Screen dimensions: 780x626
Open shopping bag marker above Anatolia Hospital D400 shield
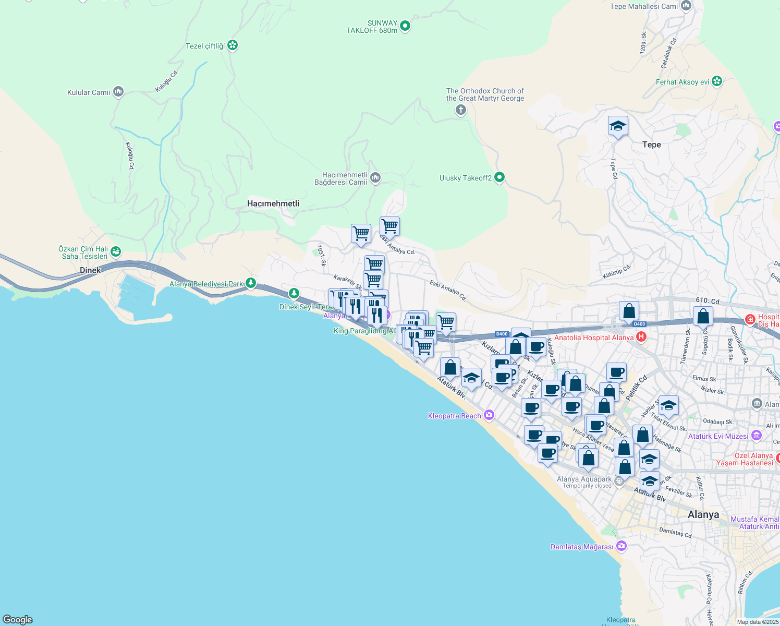(x=629, y=311)
